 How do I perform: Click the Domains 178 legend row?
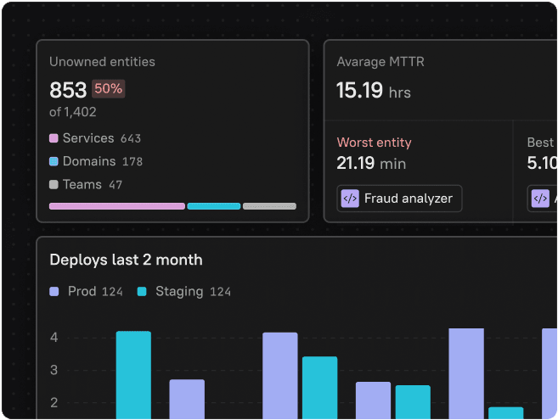coord(96,161)
